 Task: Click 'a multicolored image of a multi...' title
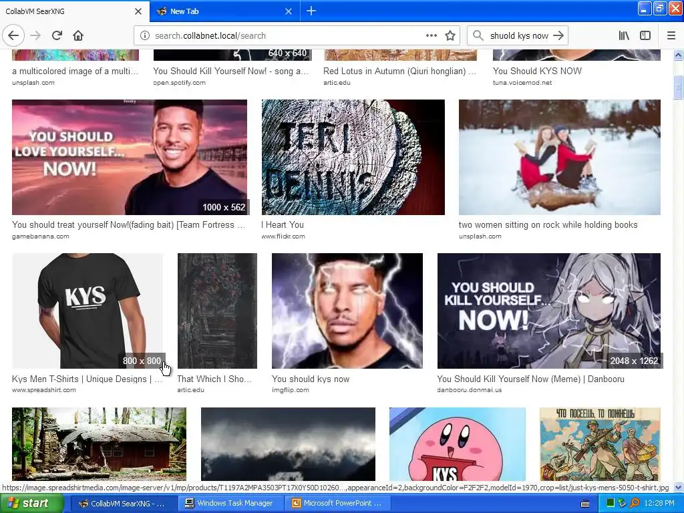[75, 71]
